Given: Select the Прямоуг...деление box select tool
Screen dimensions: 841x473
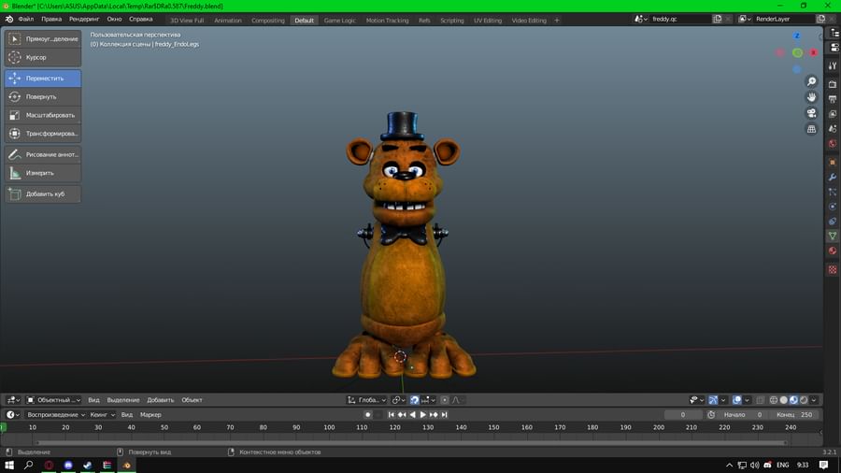Looking at the screenshot, I should tap(43, 38).
